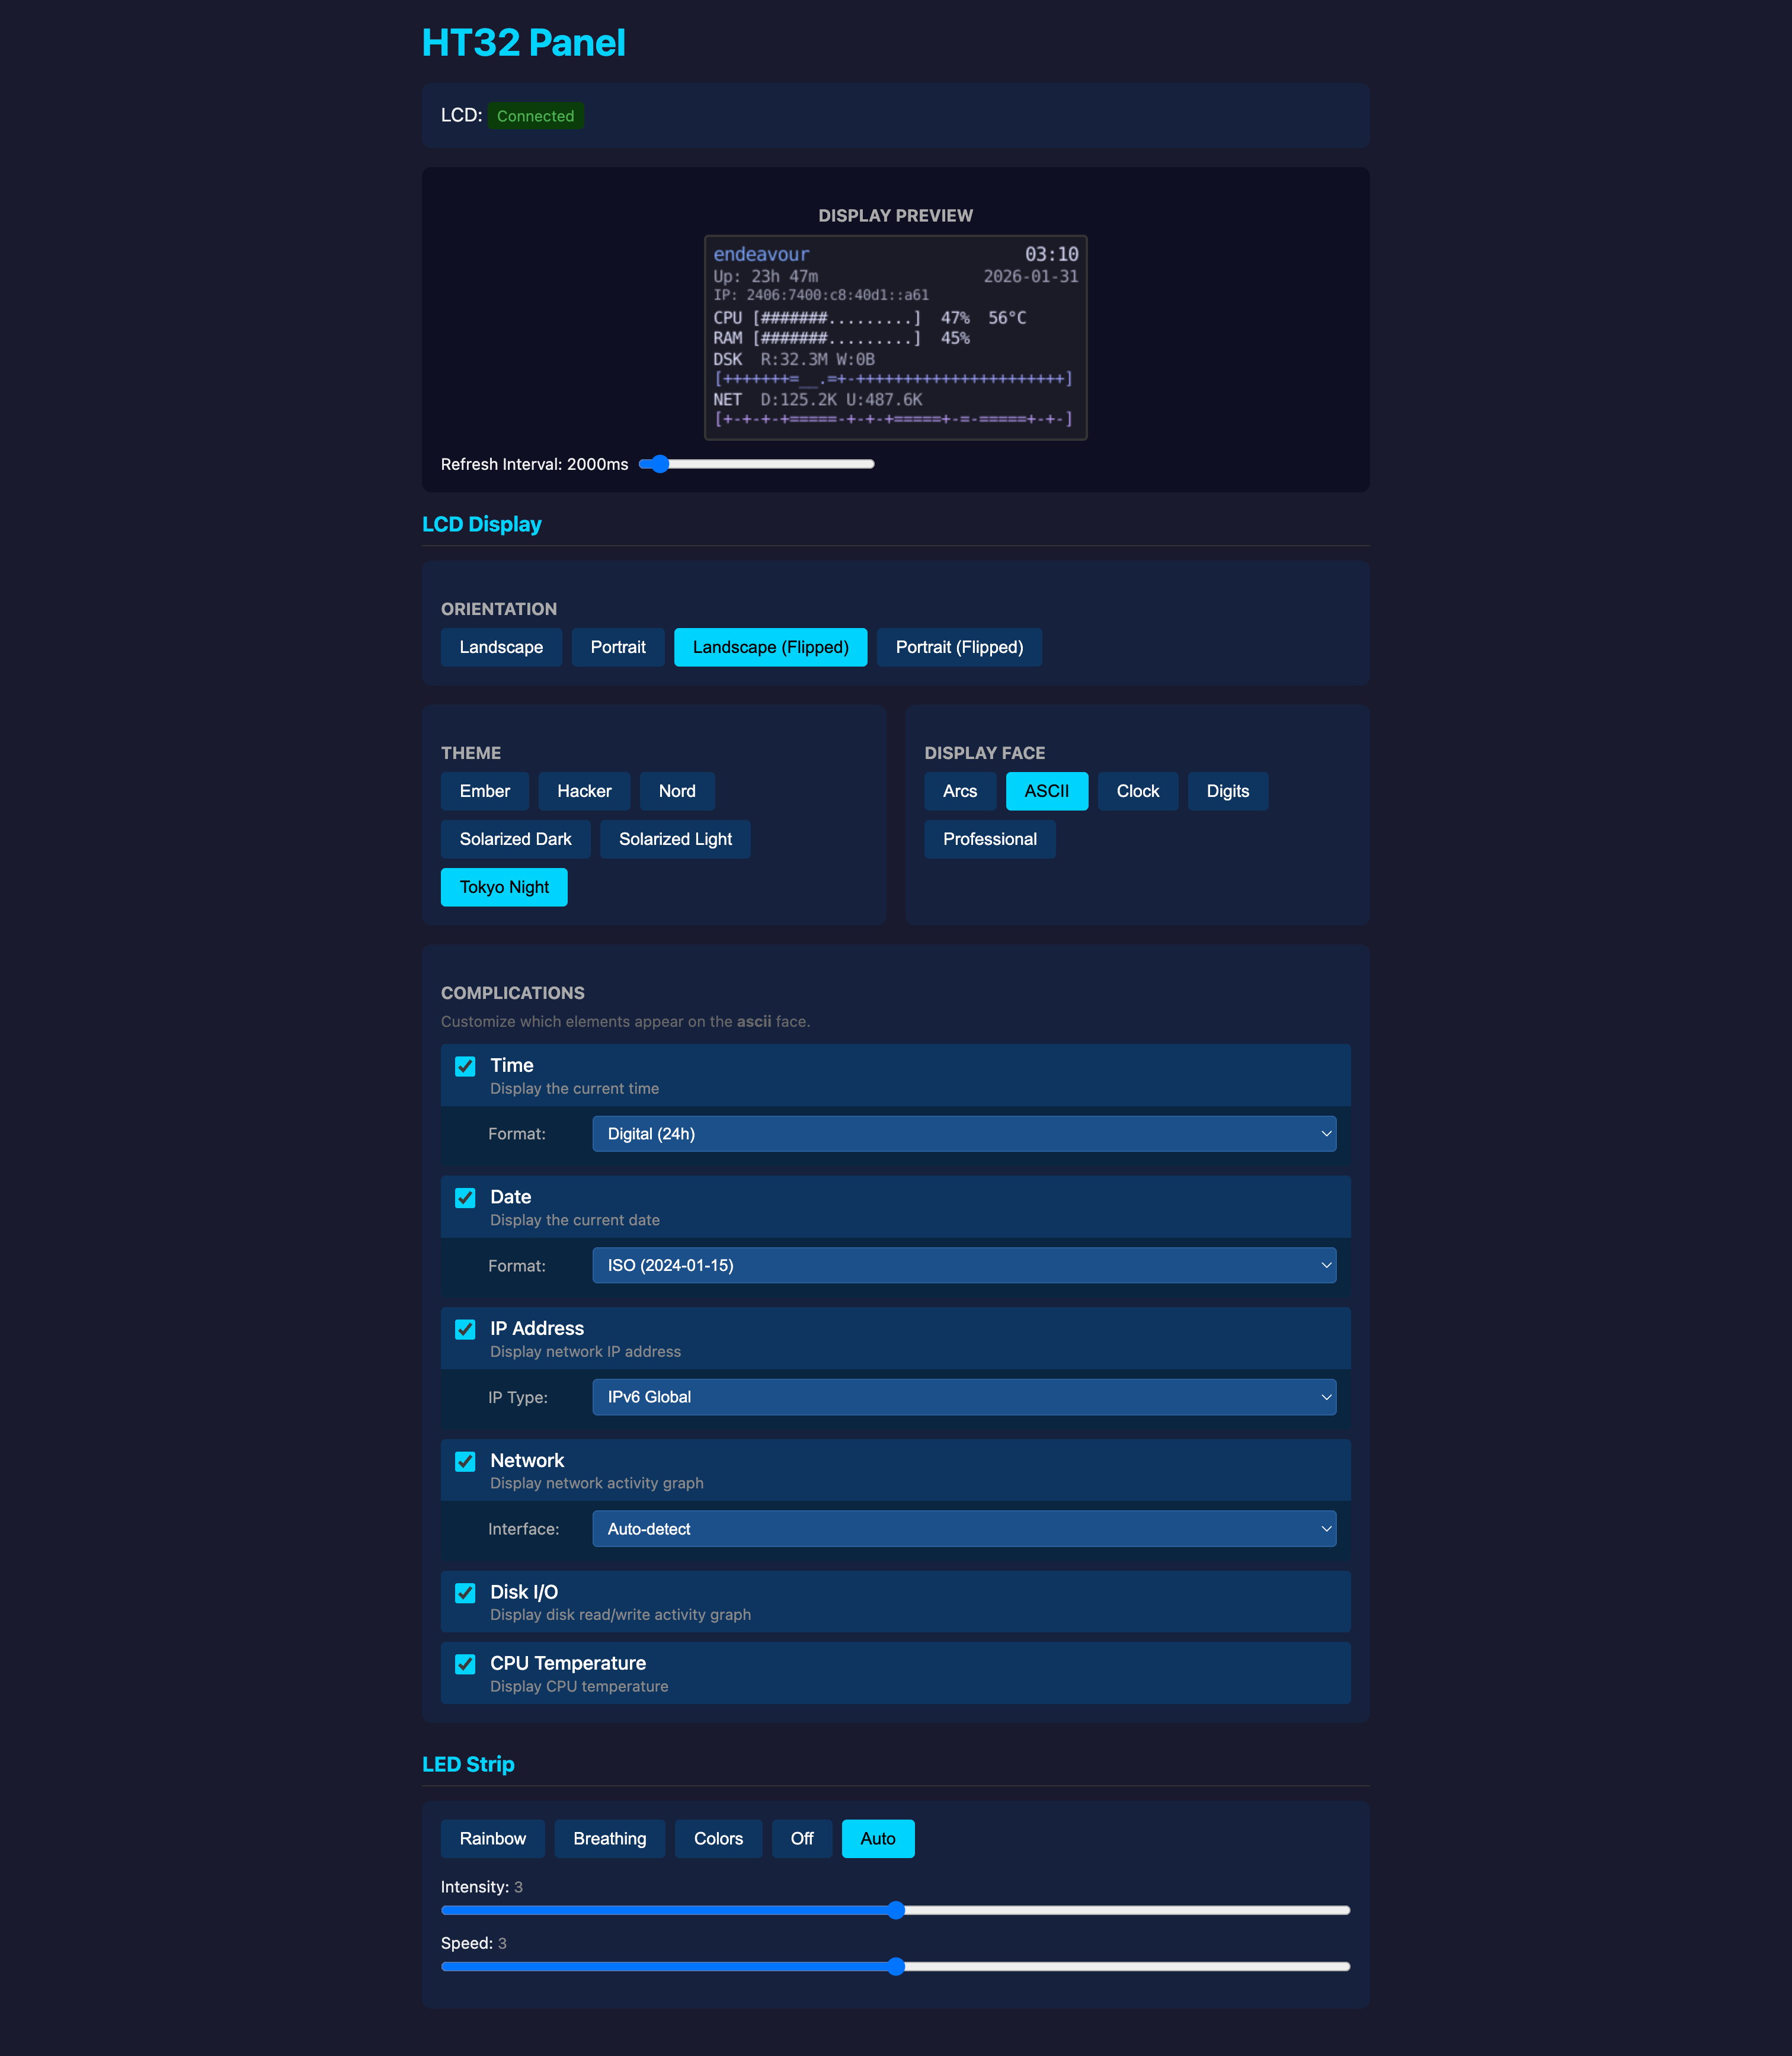Uncheck the Time complication
Screen dimensions: 1792x2056
[x=465, y=1066]
